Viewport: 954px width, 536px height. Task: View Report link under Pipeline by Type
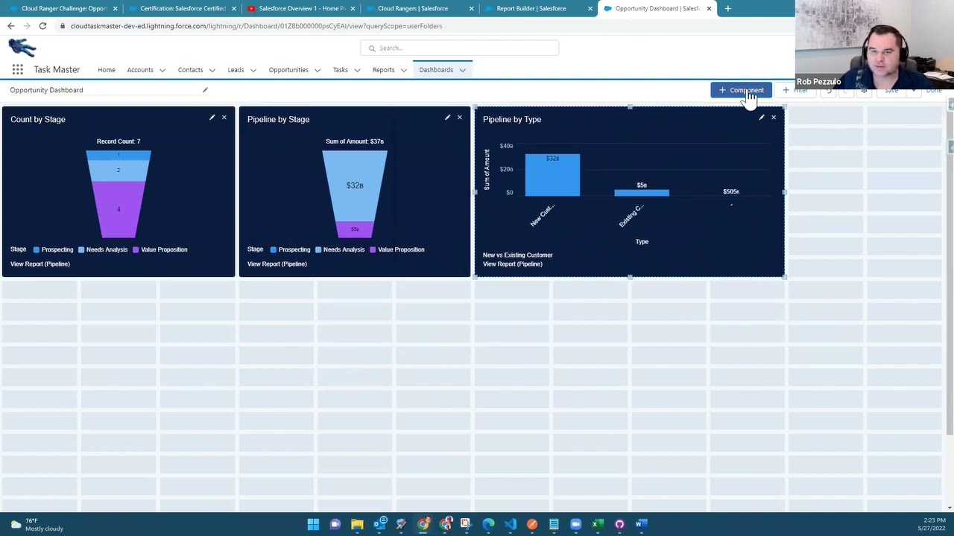(513, 264)
